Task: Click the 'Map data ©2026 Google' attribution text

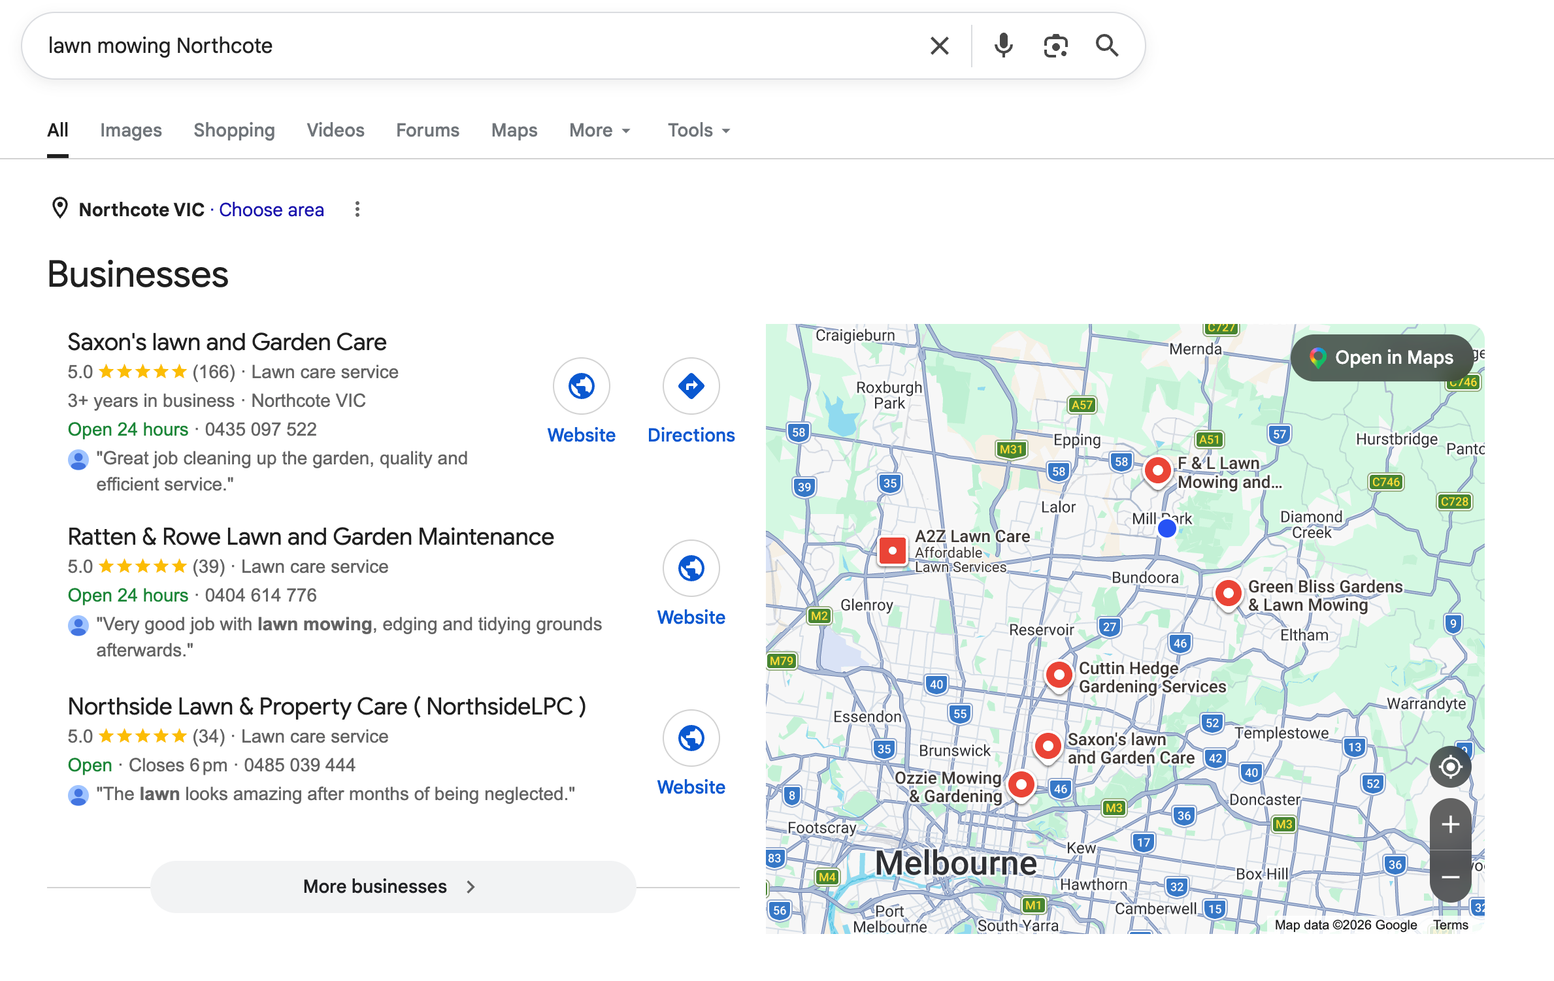Action: (x=1346, y=925)
